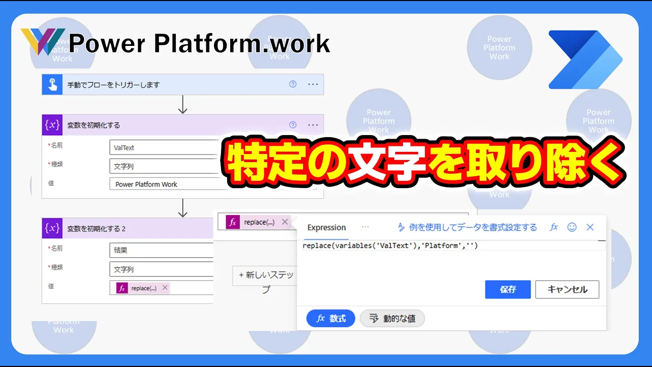Image resolution: width=652 pixels, height=367 pixels.
Task: Open the trigger step's three-dot menu
Action: click(313, 84)
